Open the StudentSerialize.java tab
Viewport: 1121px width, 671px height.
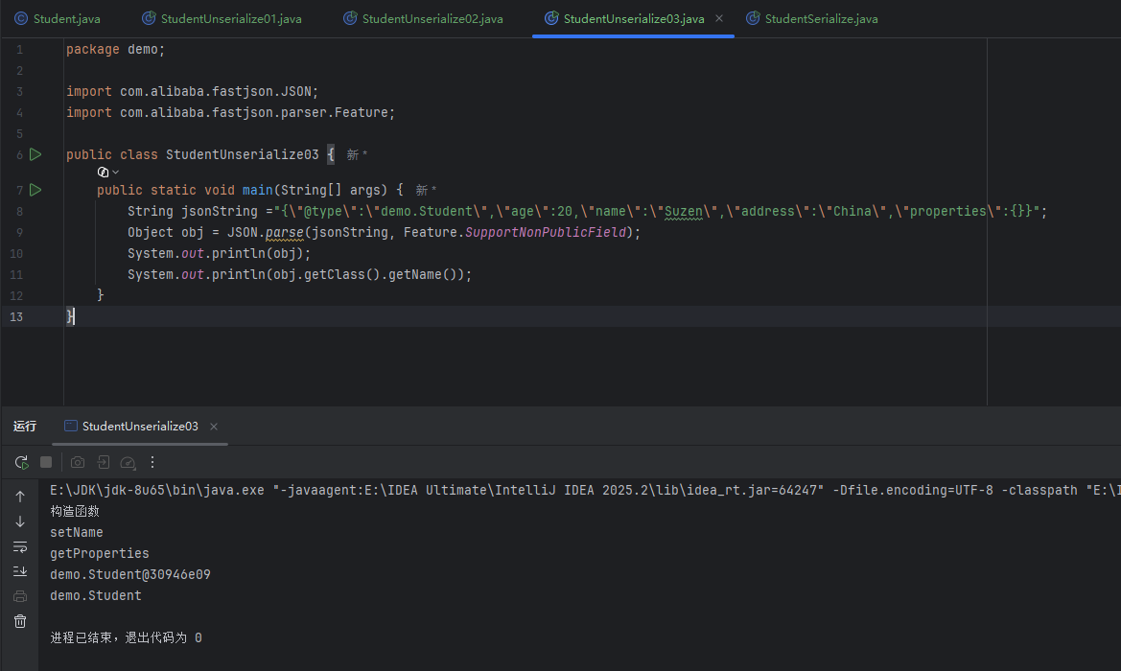coord(812,18)
